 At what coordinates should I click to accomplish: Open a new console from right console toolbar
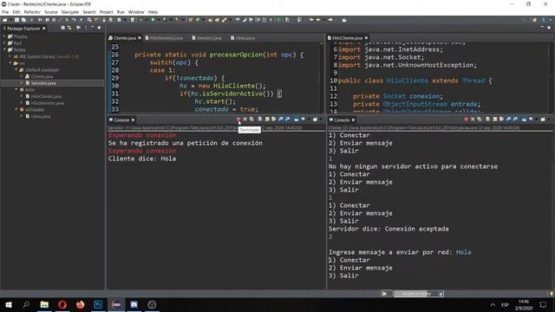pyautogui.click(x=543, y=120)
